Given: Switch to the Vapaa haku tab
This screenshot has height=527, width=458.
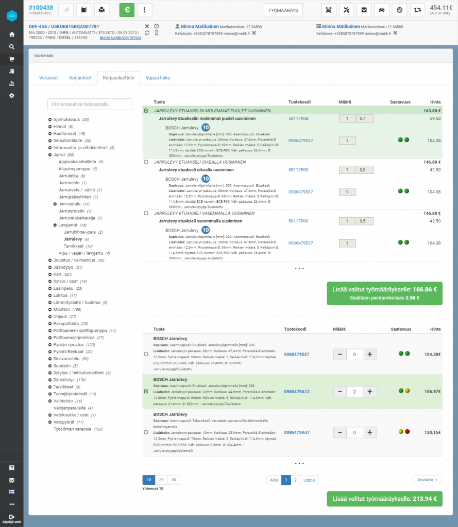Looking at the screenshot, I should point(158,78).
